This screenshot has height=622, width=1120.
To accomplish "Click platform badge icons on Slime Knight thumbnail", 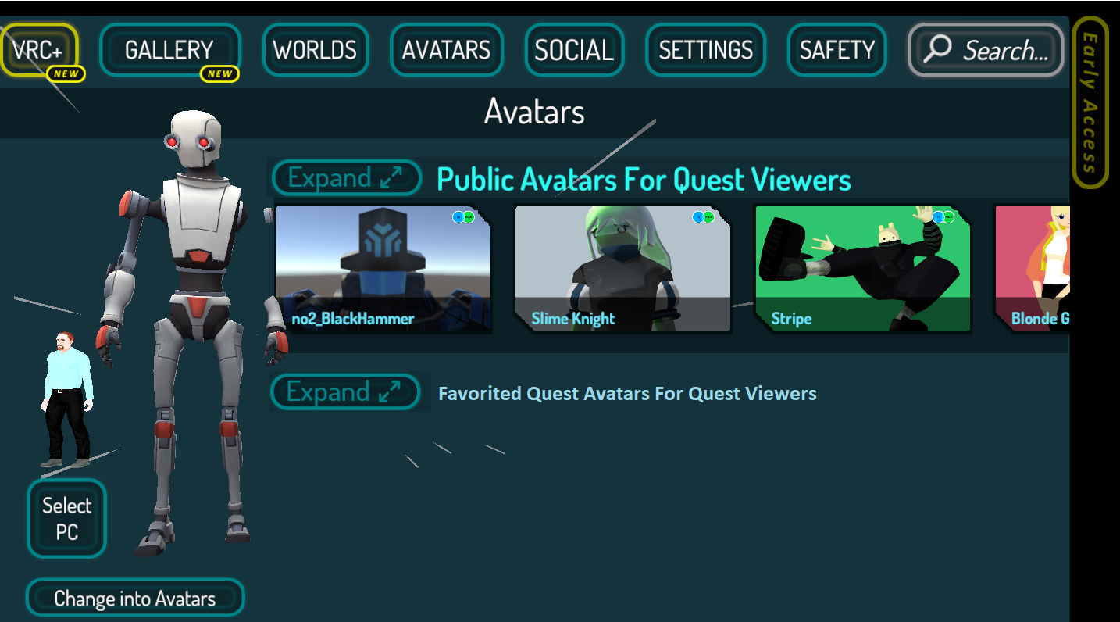I will pos(704,217).
